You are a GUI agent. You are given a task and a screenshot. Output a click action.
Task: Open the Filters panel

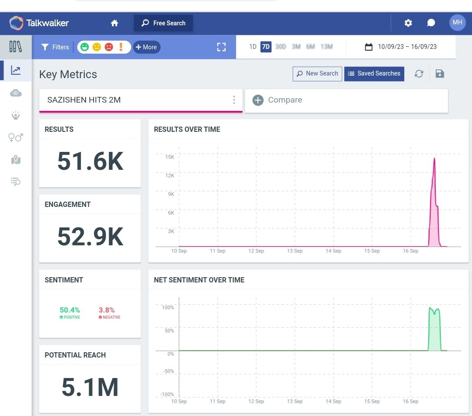tap(55, 47)
